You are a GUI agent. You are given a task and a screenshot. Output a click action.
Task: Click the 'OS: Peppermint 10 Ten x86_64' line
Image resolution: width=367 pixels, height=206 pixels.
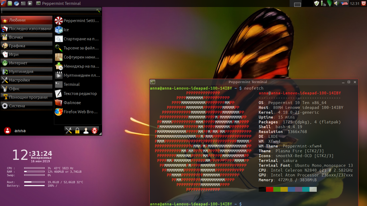click(292, 103)
